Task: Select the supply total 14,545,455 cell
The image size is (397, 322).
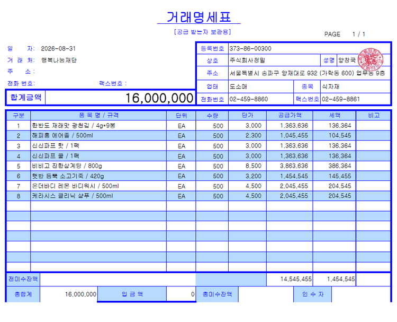Action: coord(290,279)
